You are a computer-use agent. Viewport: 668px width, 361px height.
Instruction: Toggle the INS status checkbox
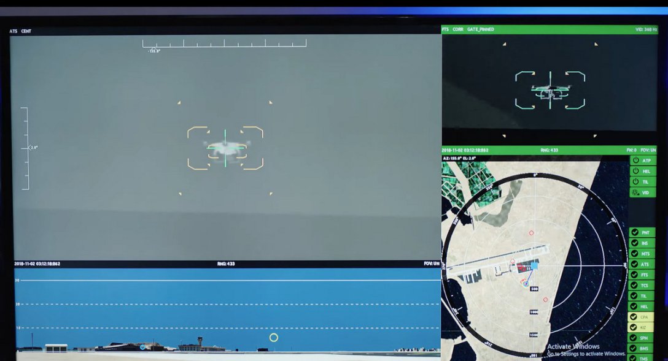point(635,243)
